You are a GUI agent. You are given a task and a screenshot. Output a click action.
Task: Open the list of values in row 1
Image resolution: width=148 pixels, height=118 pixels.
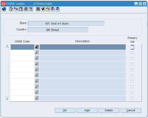click(x=37, y=47)
